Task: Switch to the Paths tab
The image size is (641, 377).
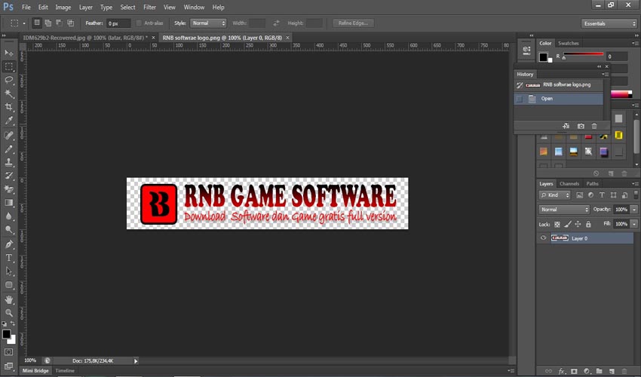Action: pyautogui.click(x=592, y=183)
